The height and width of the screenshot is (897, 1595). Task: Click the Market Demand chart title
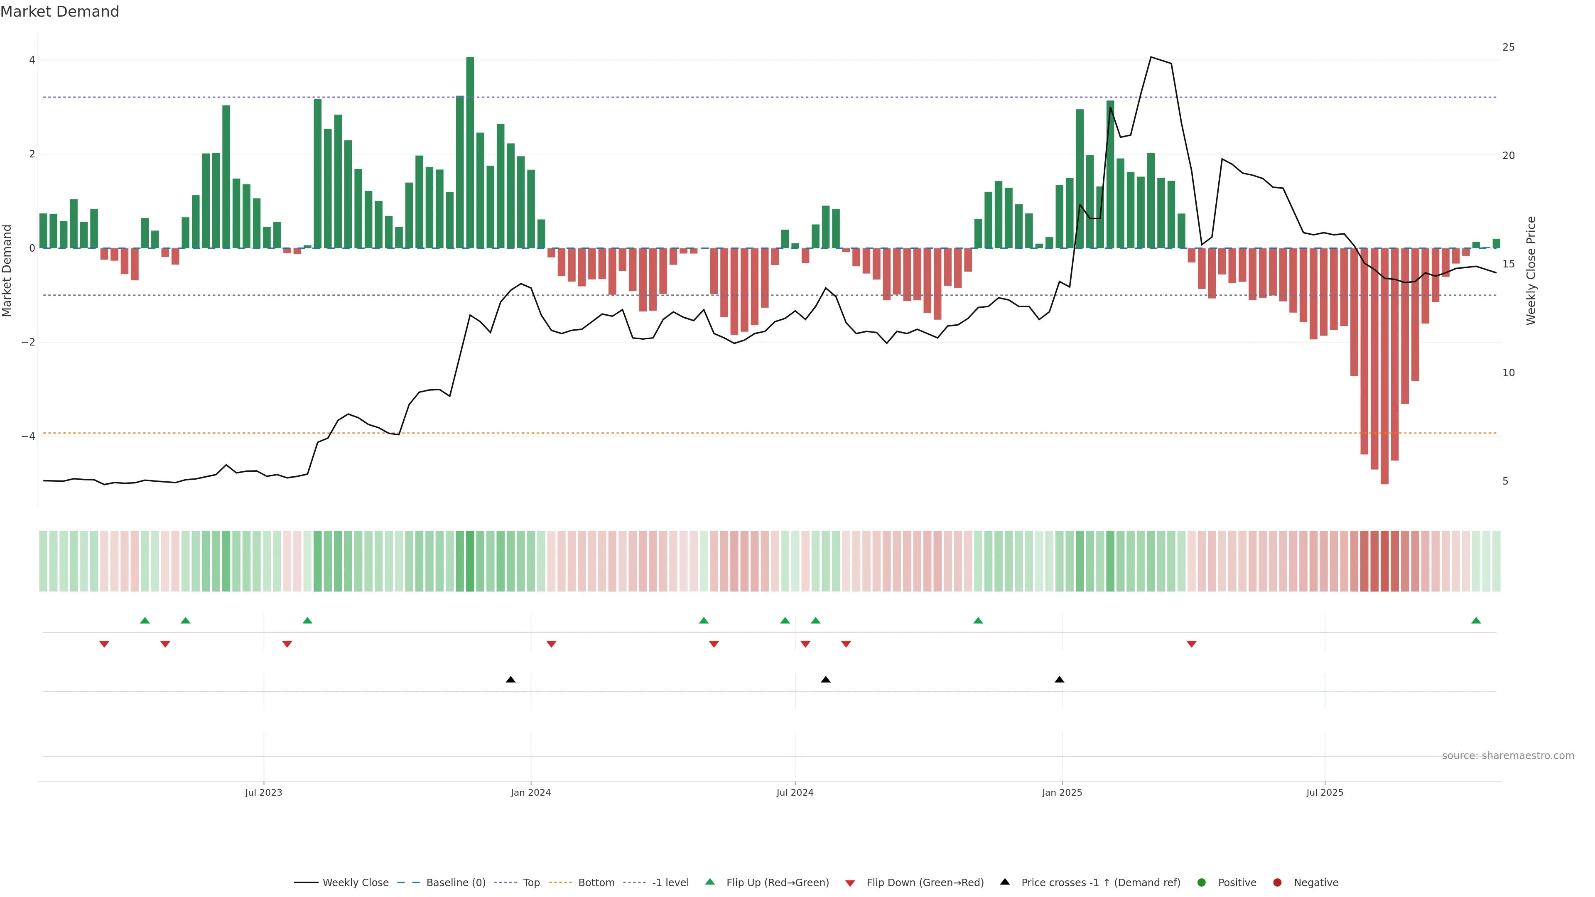(59, 12)
